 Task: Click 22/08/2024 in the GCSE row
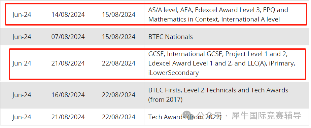pos(118,63)
